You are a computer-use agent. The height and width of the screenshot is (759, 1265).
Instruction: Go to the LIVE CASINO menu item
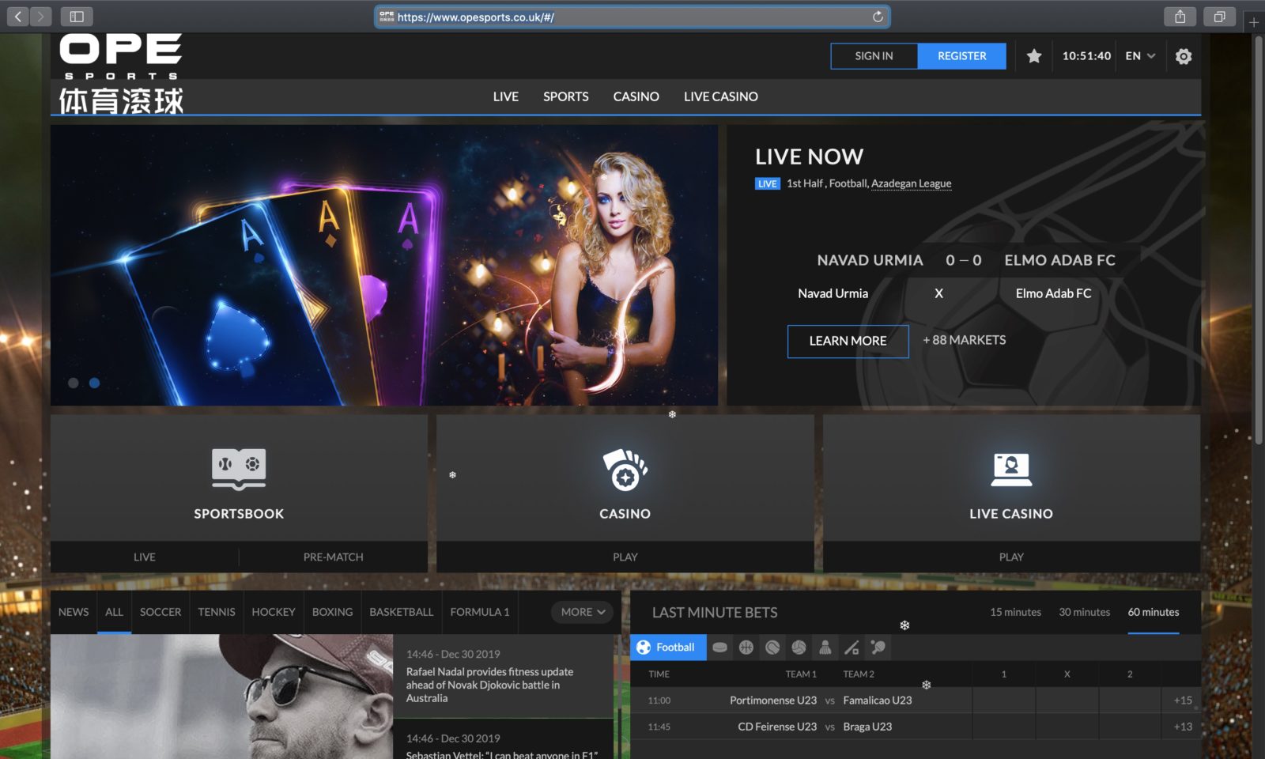pos(720,96)
